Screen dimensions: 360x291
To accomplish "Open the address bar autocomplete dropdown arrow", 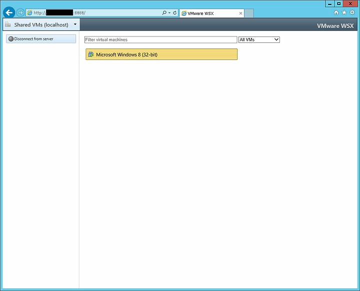I will (x=169, y=13).
